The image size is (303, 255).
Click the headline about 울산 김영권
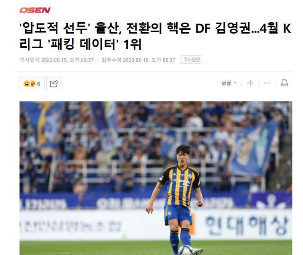[155, 36]
